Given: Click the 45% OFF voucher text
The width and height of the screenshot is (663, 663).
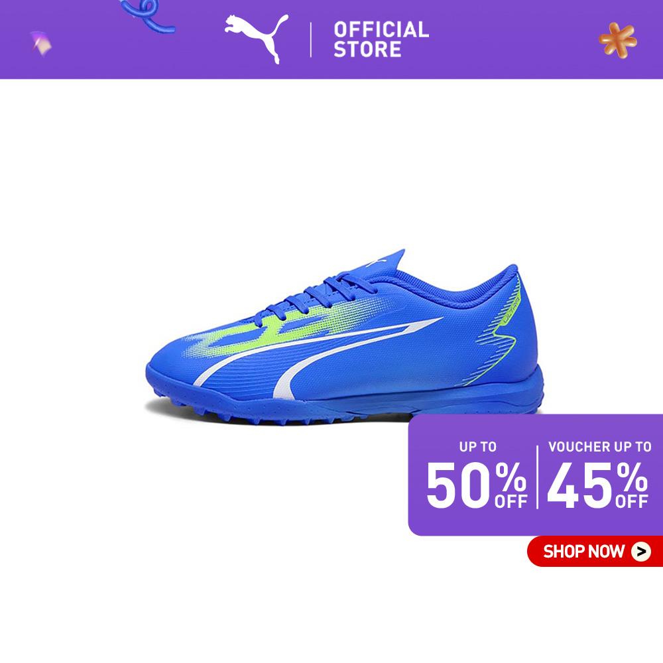Looking at the screenshot, I should (x=597, y=485).
